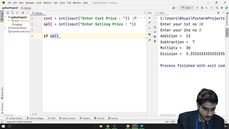The image size is (229, 129).
Task: Click pythonProject2 breadcrumb in navigation bar
Action: pyautogui.click(x=10, y=8)
